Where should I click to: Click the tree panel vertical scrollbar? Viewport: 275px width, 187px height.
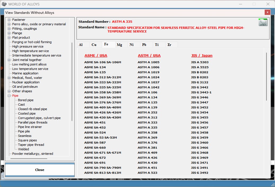coord(72,82)
